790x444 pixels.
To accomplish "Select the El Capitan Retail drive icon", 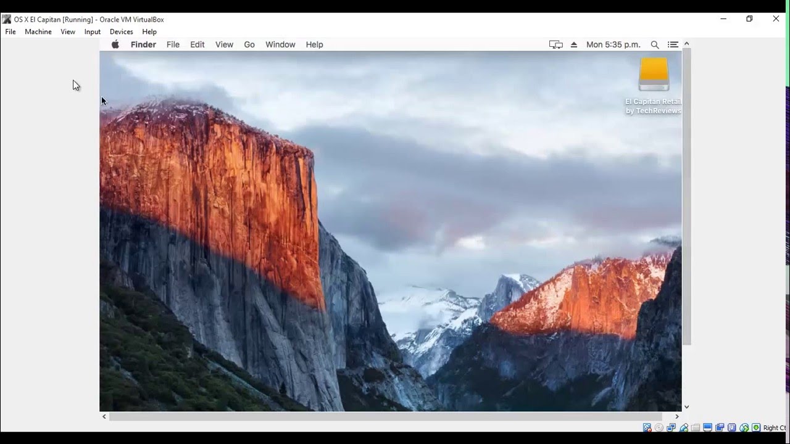I will [x=654, y=75].
